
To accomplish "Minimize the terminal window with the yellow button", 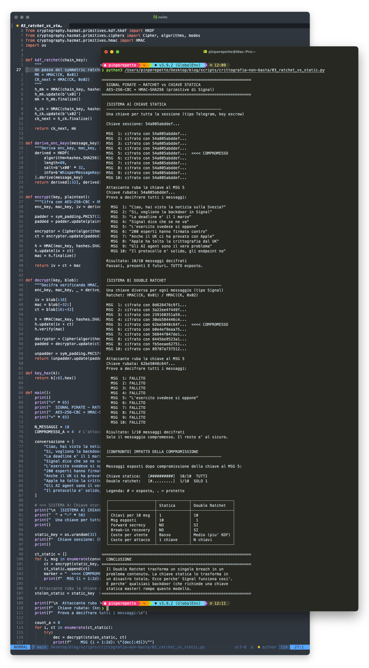I will (112, 52).
